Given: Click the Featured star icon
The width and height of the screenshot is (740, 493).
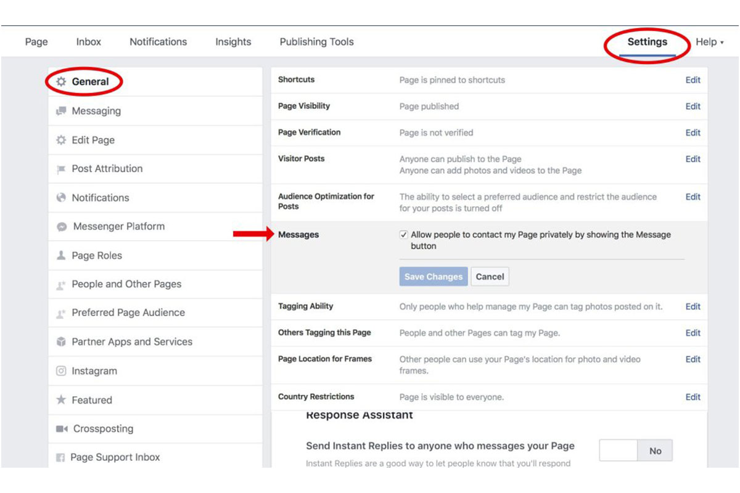Looking at the screenshot, I should tap(61, 400).
